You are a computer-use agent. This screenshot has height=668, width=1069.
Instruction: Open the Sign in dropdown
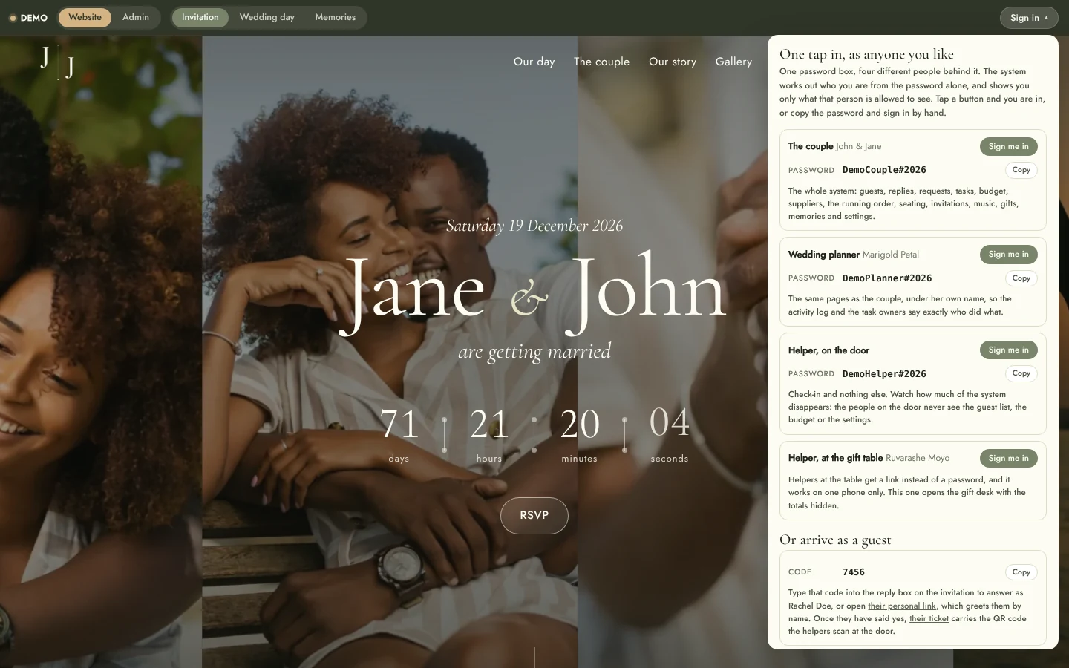1029,18
